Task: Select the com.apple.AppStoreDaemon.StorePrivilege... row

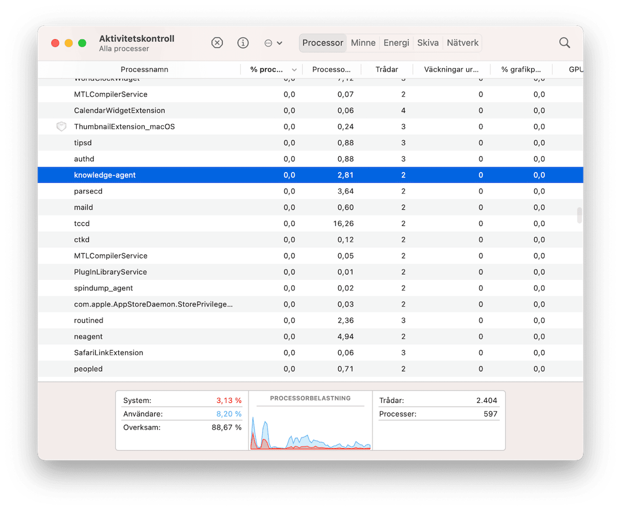Action: (x=310, y=304)
